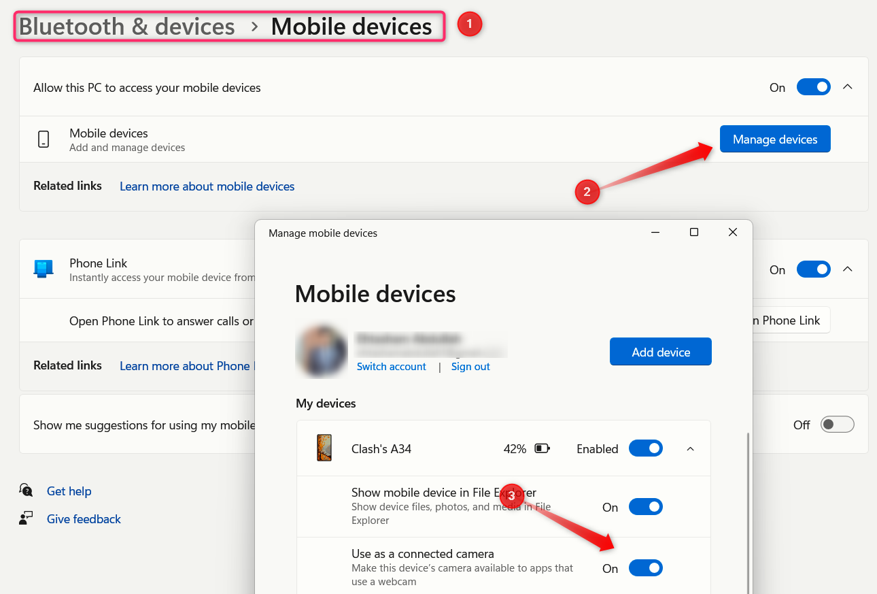Viewport: 877px width, 594px height.
Task: Switch off Use as a connected camera
Action: pos(646,568)
